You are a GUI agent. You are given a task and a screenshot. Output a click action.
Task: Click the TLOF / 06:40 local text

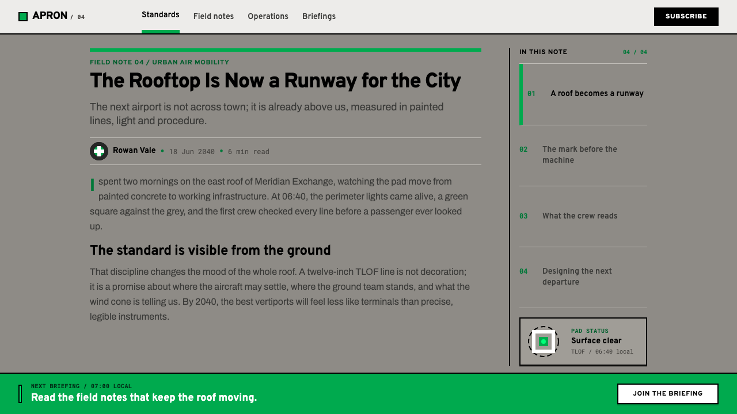point(602,352)
